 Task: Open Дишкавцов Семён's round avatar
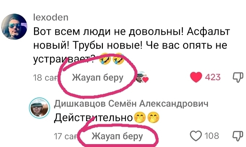39,108
